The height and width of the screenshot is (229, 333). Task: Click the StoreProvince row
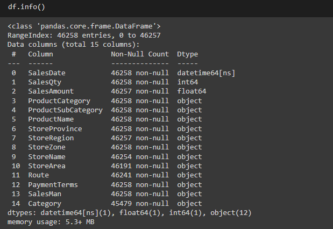click(107, 129)
